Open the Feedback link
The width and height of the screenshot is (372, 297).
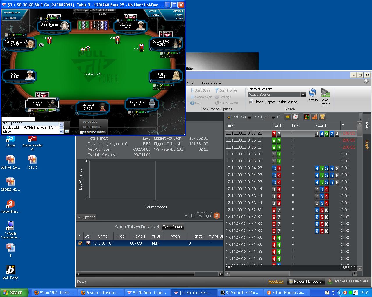(276, 281)
